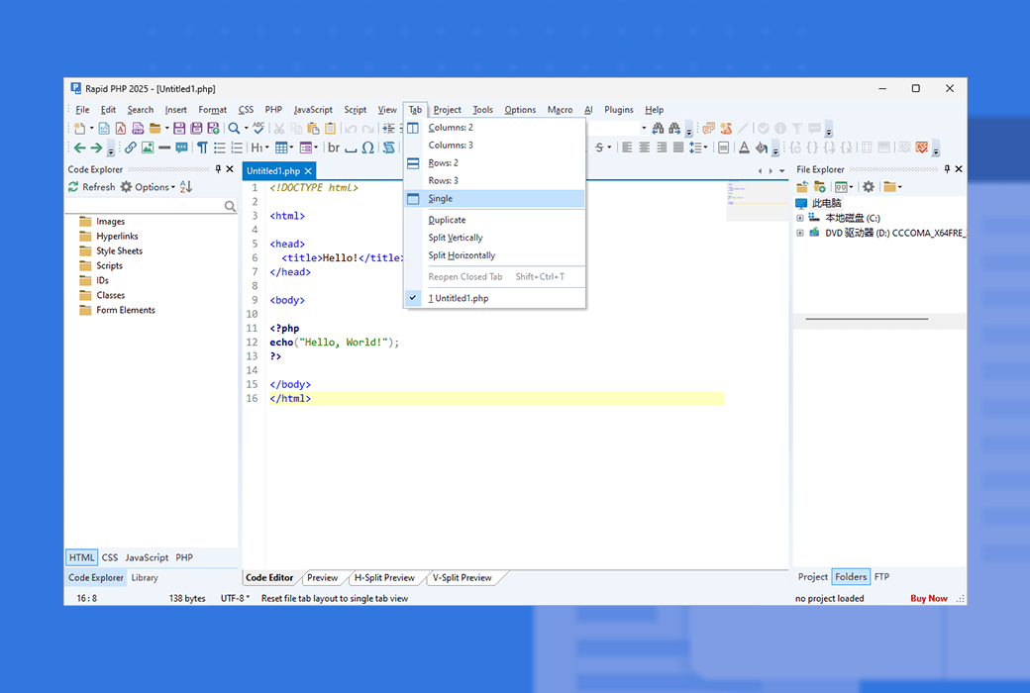
Task: Insert a comment with the speech bubble icon
Action: [182, 148]
